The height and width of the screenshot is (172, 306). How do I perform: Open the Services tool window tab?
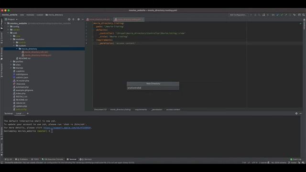pos(86,159)
